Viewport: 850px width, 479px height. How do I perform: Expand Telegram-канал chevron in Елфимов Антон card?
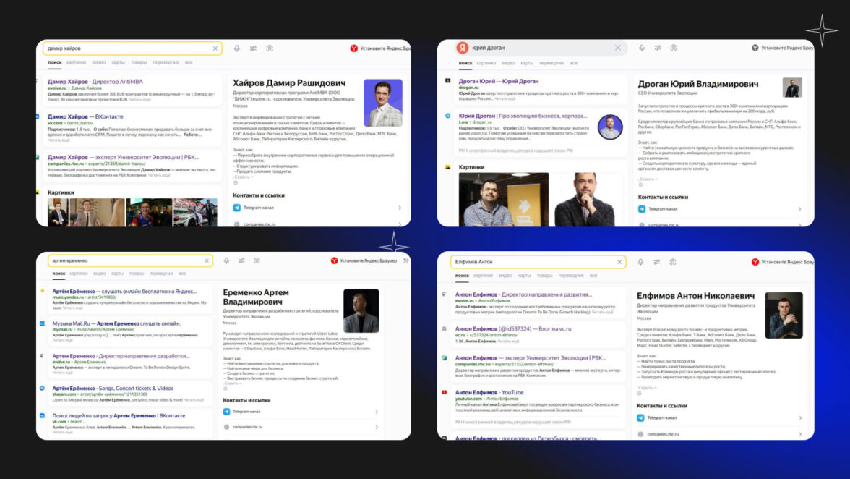point(799,417)
